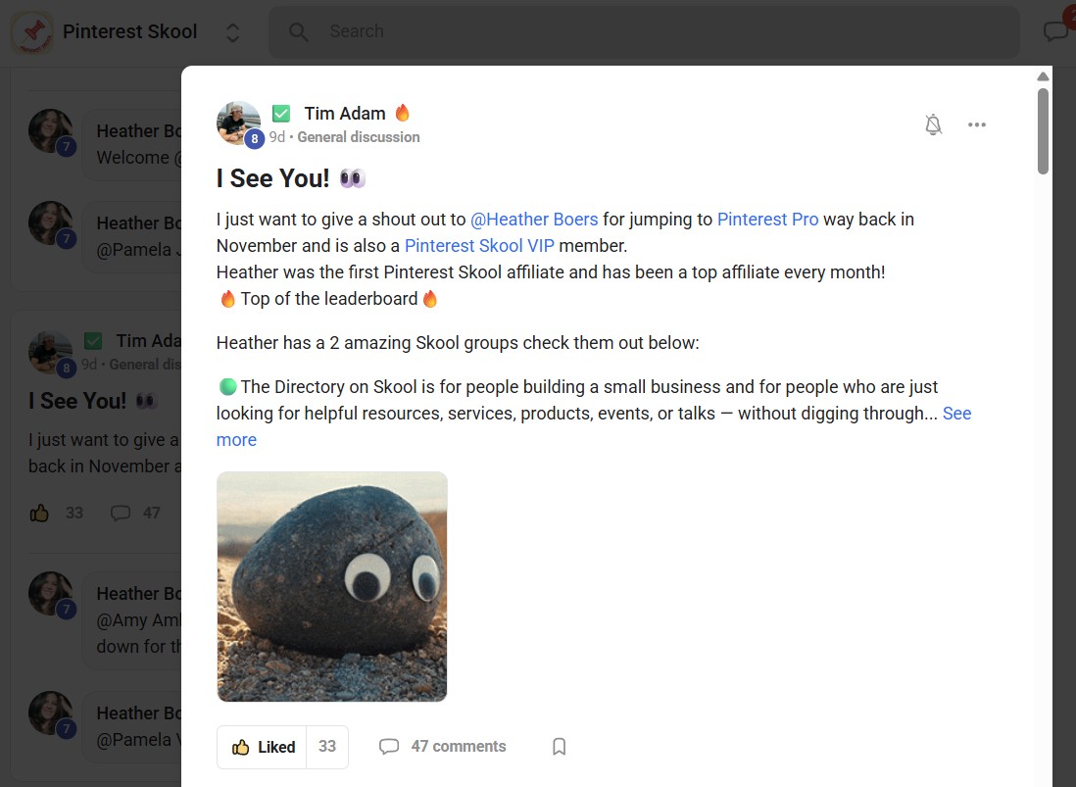
Task: Bookmark the post with bookmark icon
Action: pos(560,747)
